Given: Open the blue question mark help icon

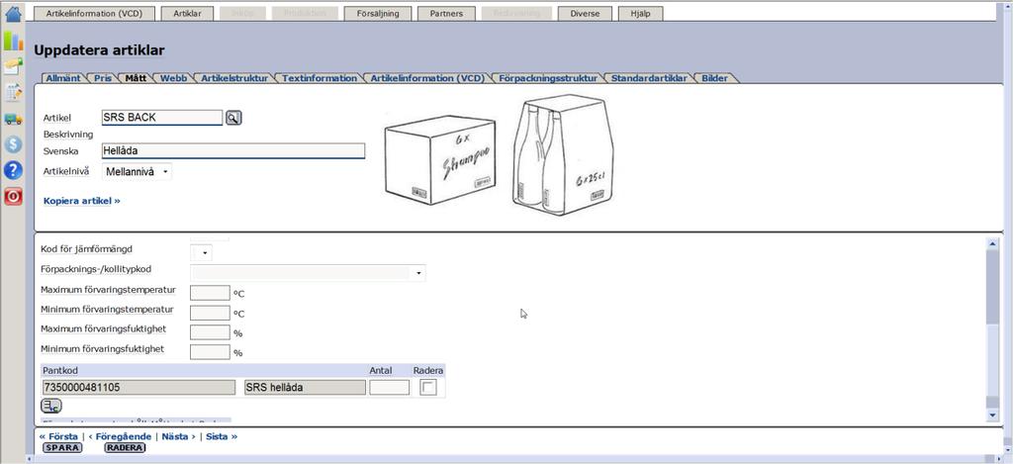Looking at the screenshot, I should pos(13,170).
